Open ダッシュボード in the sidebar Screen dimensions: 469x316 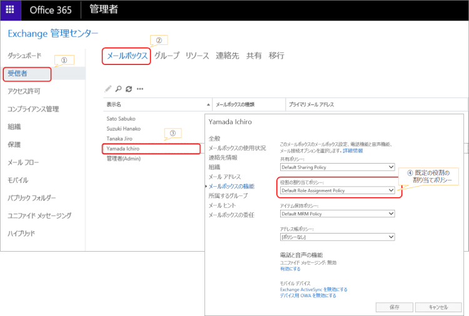[x=24, y=56]
